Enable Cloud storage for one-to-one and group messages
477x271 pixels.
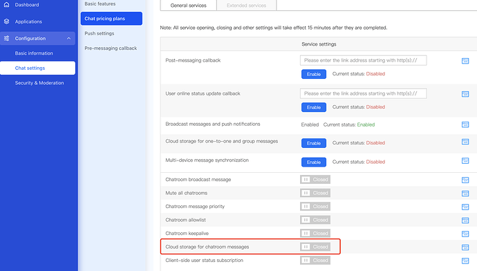coord(314,143)
